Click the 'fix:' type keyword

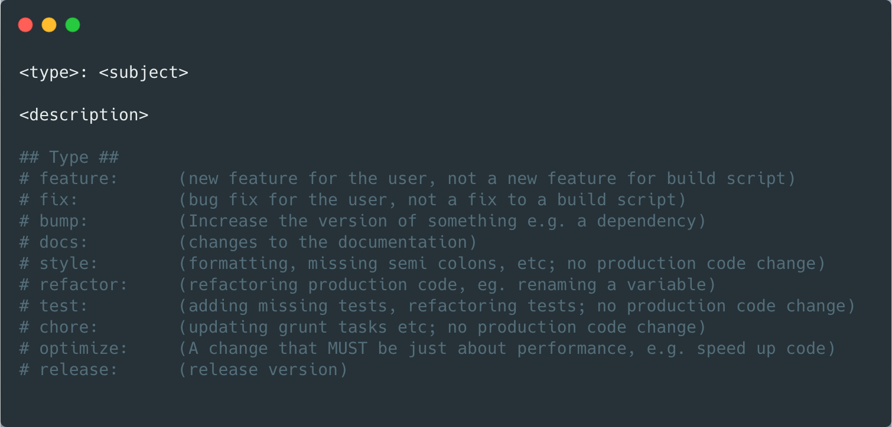[x=59, y=200]
